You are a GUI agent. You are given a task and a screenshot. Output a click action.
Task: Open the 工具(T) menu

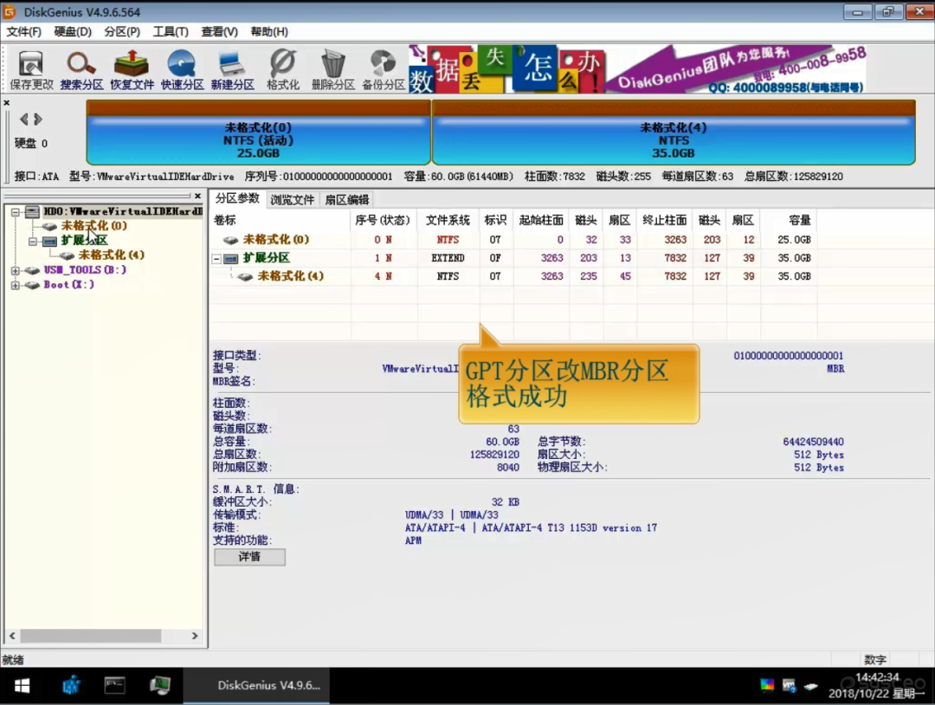pyautogui.click(x=171, y=32)
